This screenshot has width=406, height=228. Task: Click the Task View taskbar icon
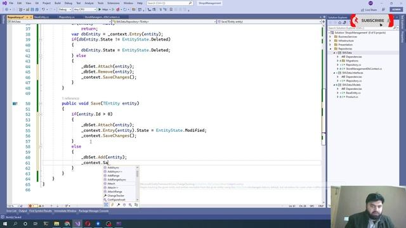pos(36,224)
